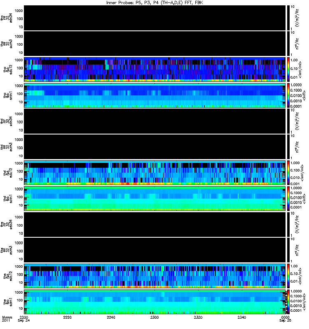Image resolution: width=309 pixels, height=329 pixels.
Task: Select the the fbk scm1 color bar
Action: pos(289,302)
